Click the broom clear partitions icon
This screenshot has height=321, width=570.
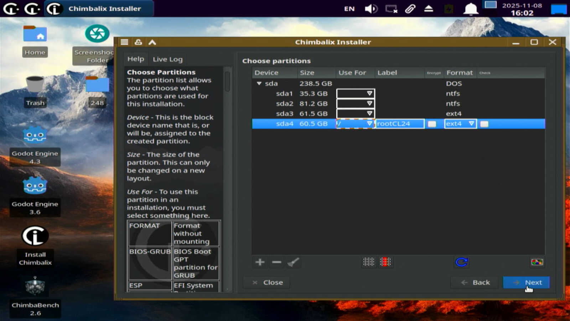[x=293, y=263]
